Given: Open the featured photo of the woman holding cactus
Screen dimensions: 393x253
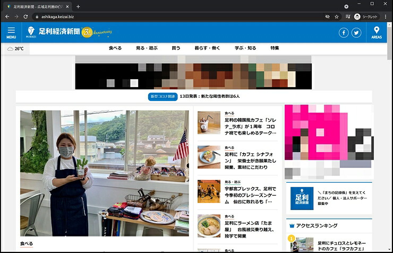Looking at the screenshot, I should 105,173.
